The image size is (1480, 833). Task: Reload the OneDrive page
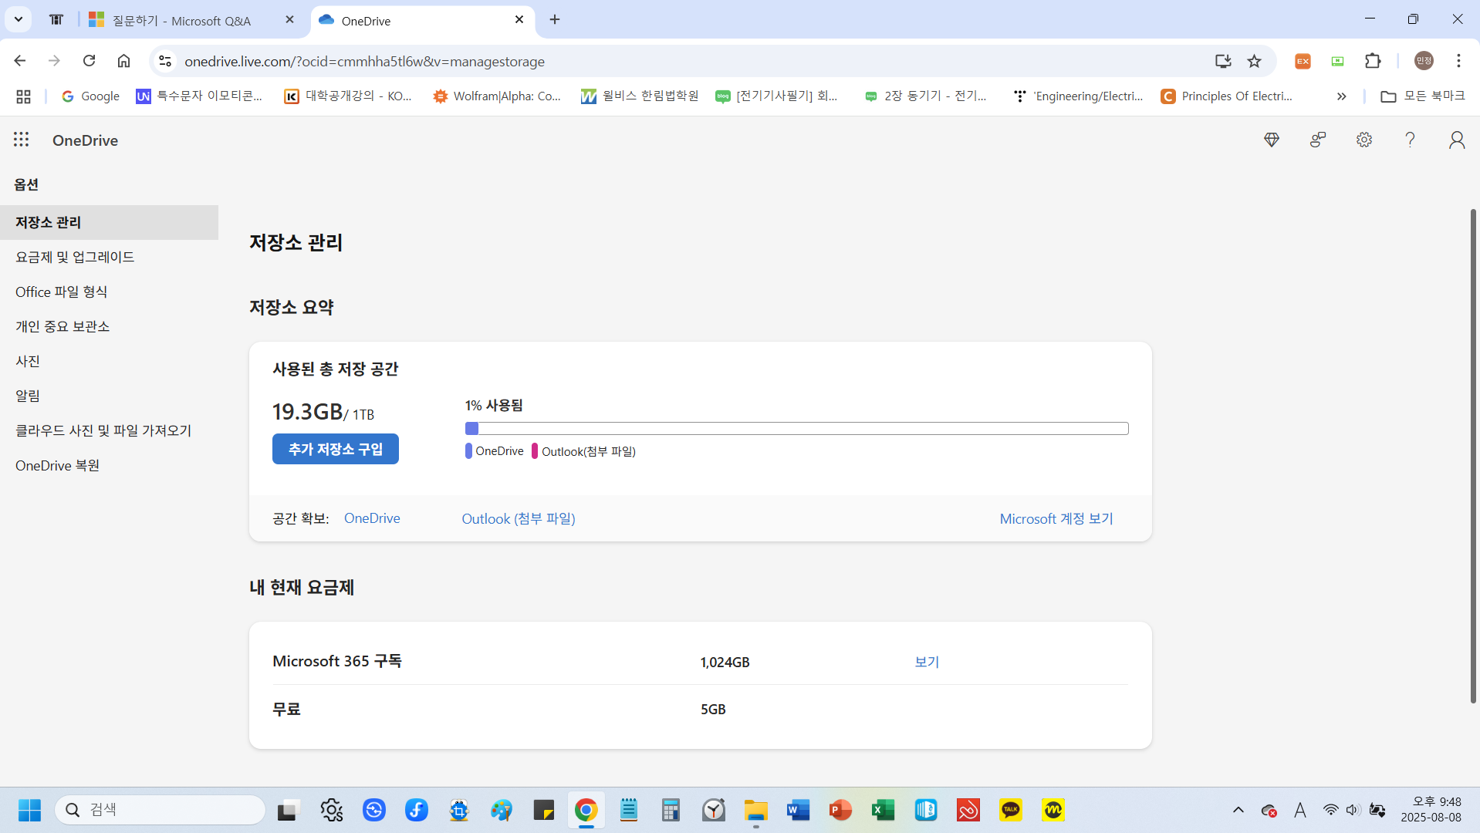[x=90, y=61]
